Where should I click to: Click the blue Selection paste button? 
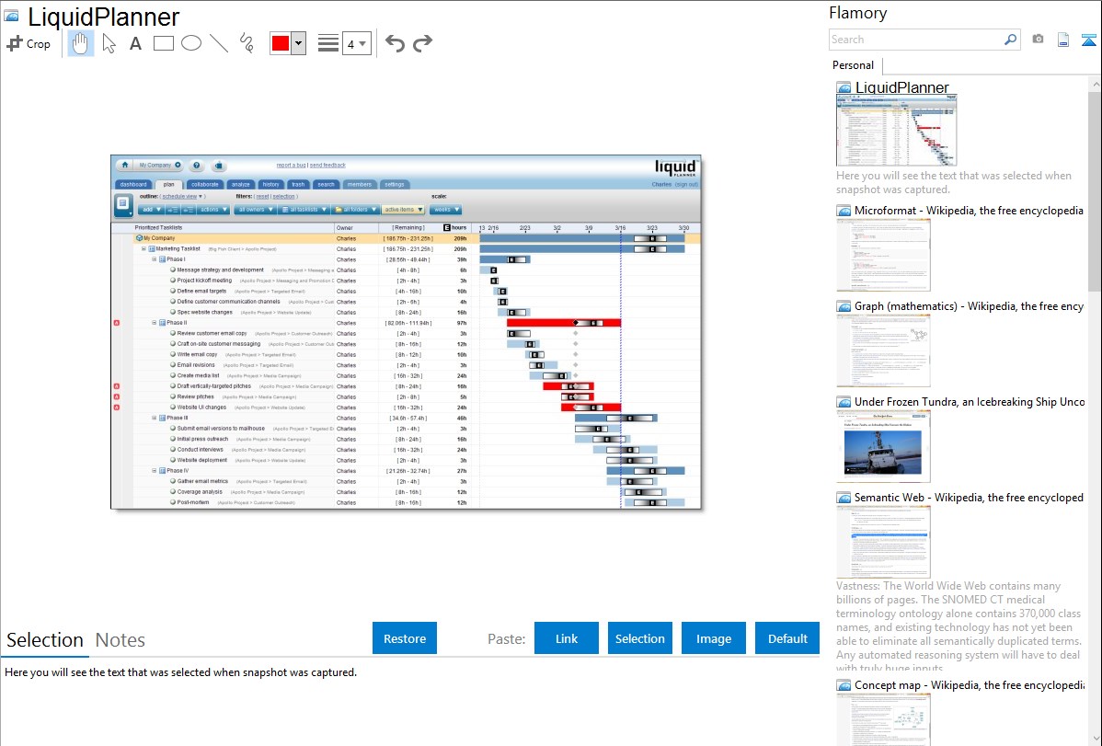click(639, 638)
